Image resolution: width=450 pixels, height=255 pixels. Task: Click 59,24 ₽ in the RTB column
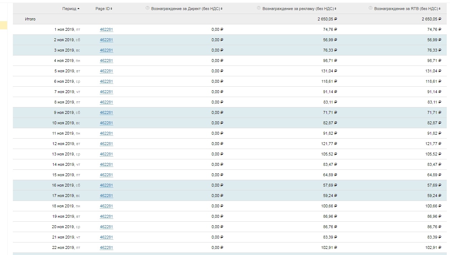coord(434,196)
